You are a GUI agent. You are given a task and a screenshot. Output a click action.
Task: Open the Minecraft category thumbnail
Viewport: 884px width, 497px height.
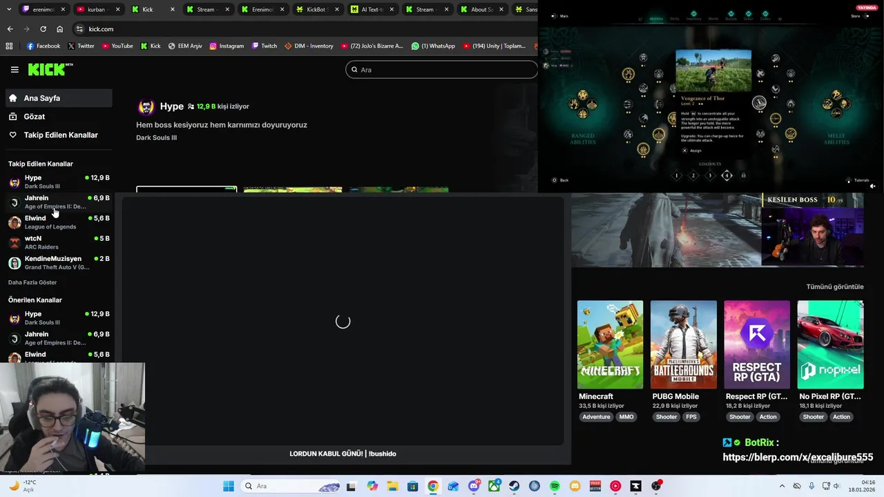pyautogui.click(x=610, y=344)
